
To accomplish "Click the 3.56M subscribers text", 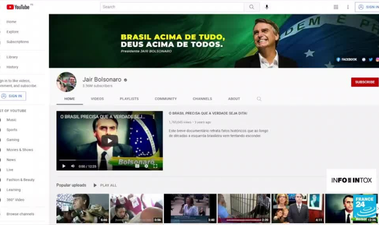I will (x=98, y=86).
